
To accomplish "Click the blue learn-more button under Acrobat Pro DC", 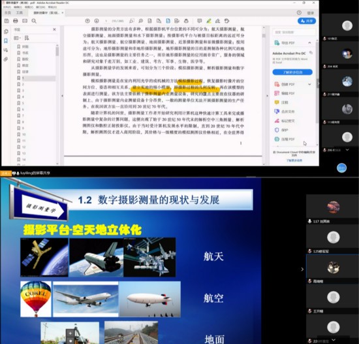I will (292, 72).
